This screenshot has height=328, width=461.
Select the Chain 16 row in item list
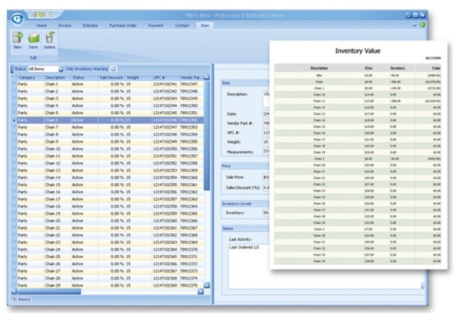pyautogui.click(x=110, y=192)
